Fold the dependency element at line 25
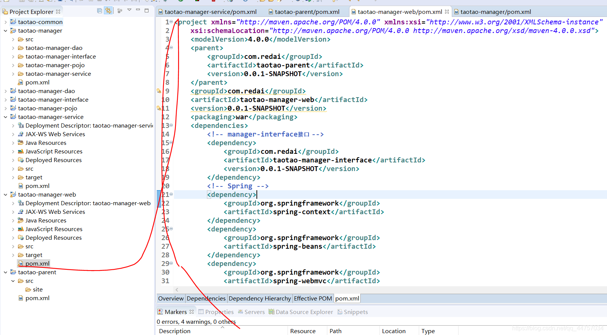The width and height of the screenshot is (607, 335). point(171,229)
